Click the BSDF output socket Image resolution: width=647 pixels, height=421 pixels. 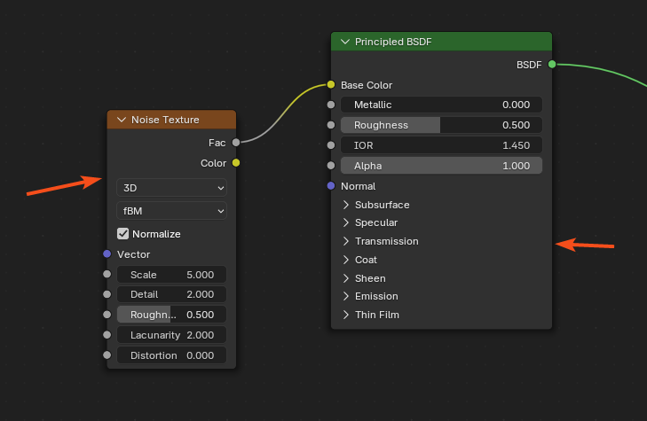tap(552, 65)
